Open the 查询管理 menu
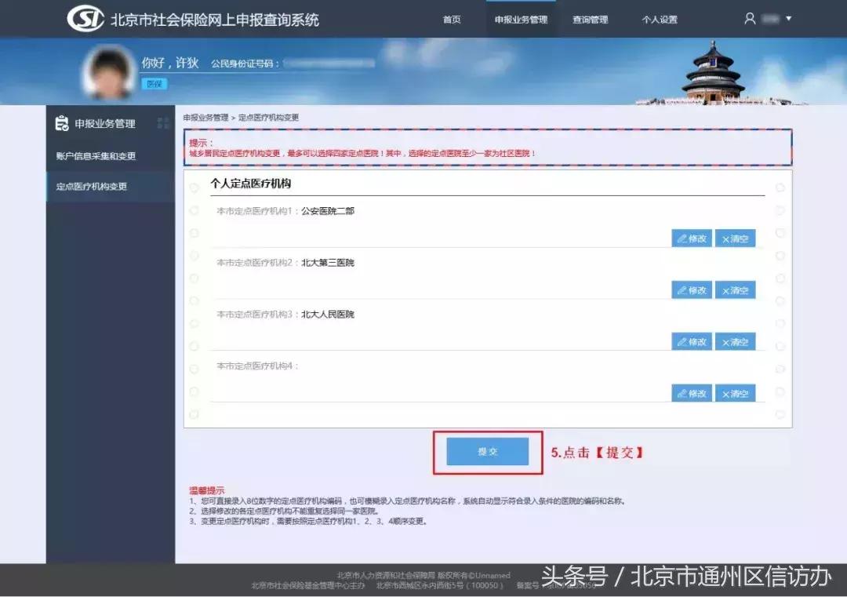Screen dimensions: 847x597 pos(590,19)
